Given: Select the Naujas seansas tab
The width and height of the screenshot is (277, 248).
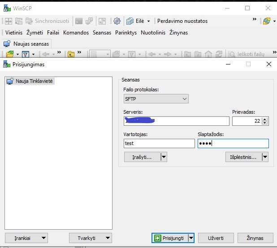Looking at the screenshot, I should 26,44.
